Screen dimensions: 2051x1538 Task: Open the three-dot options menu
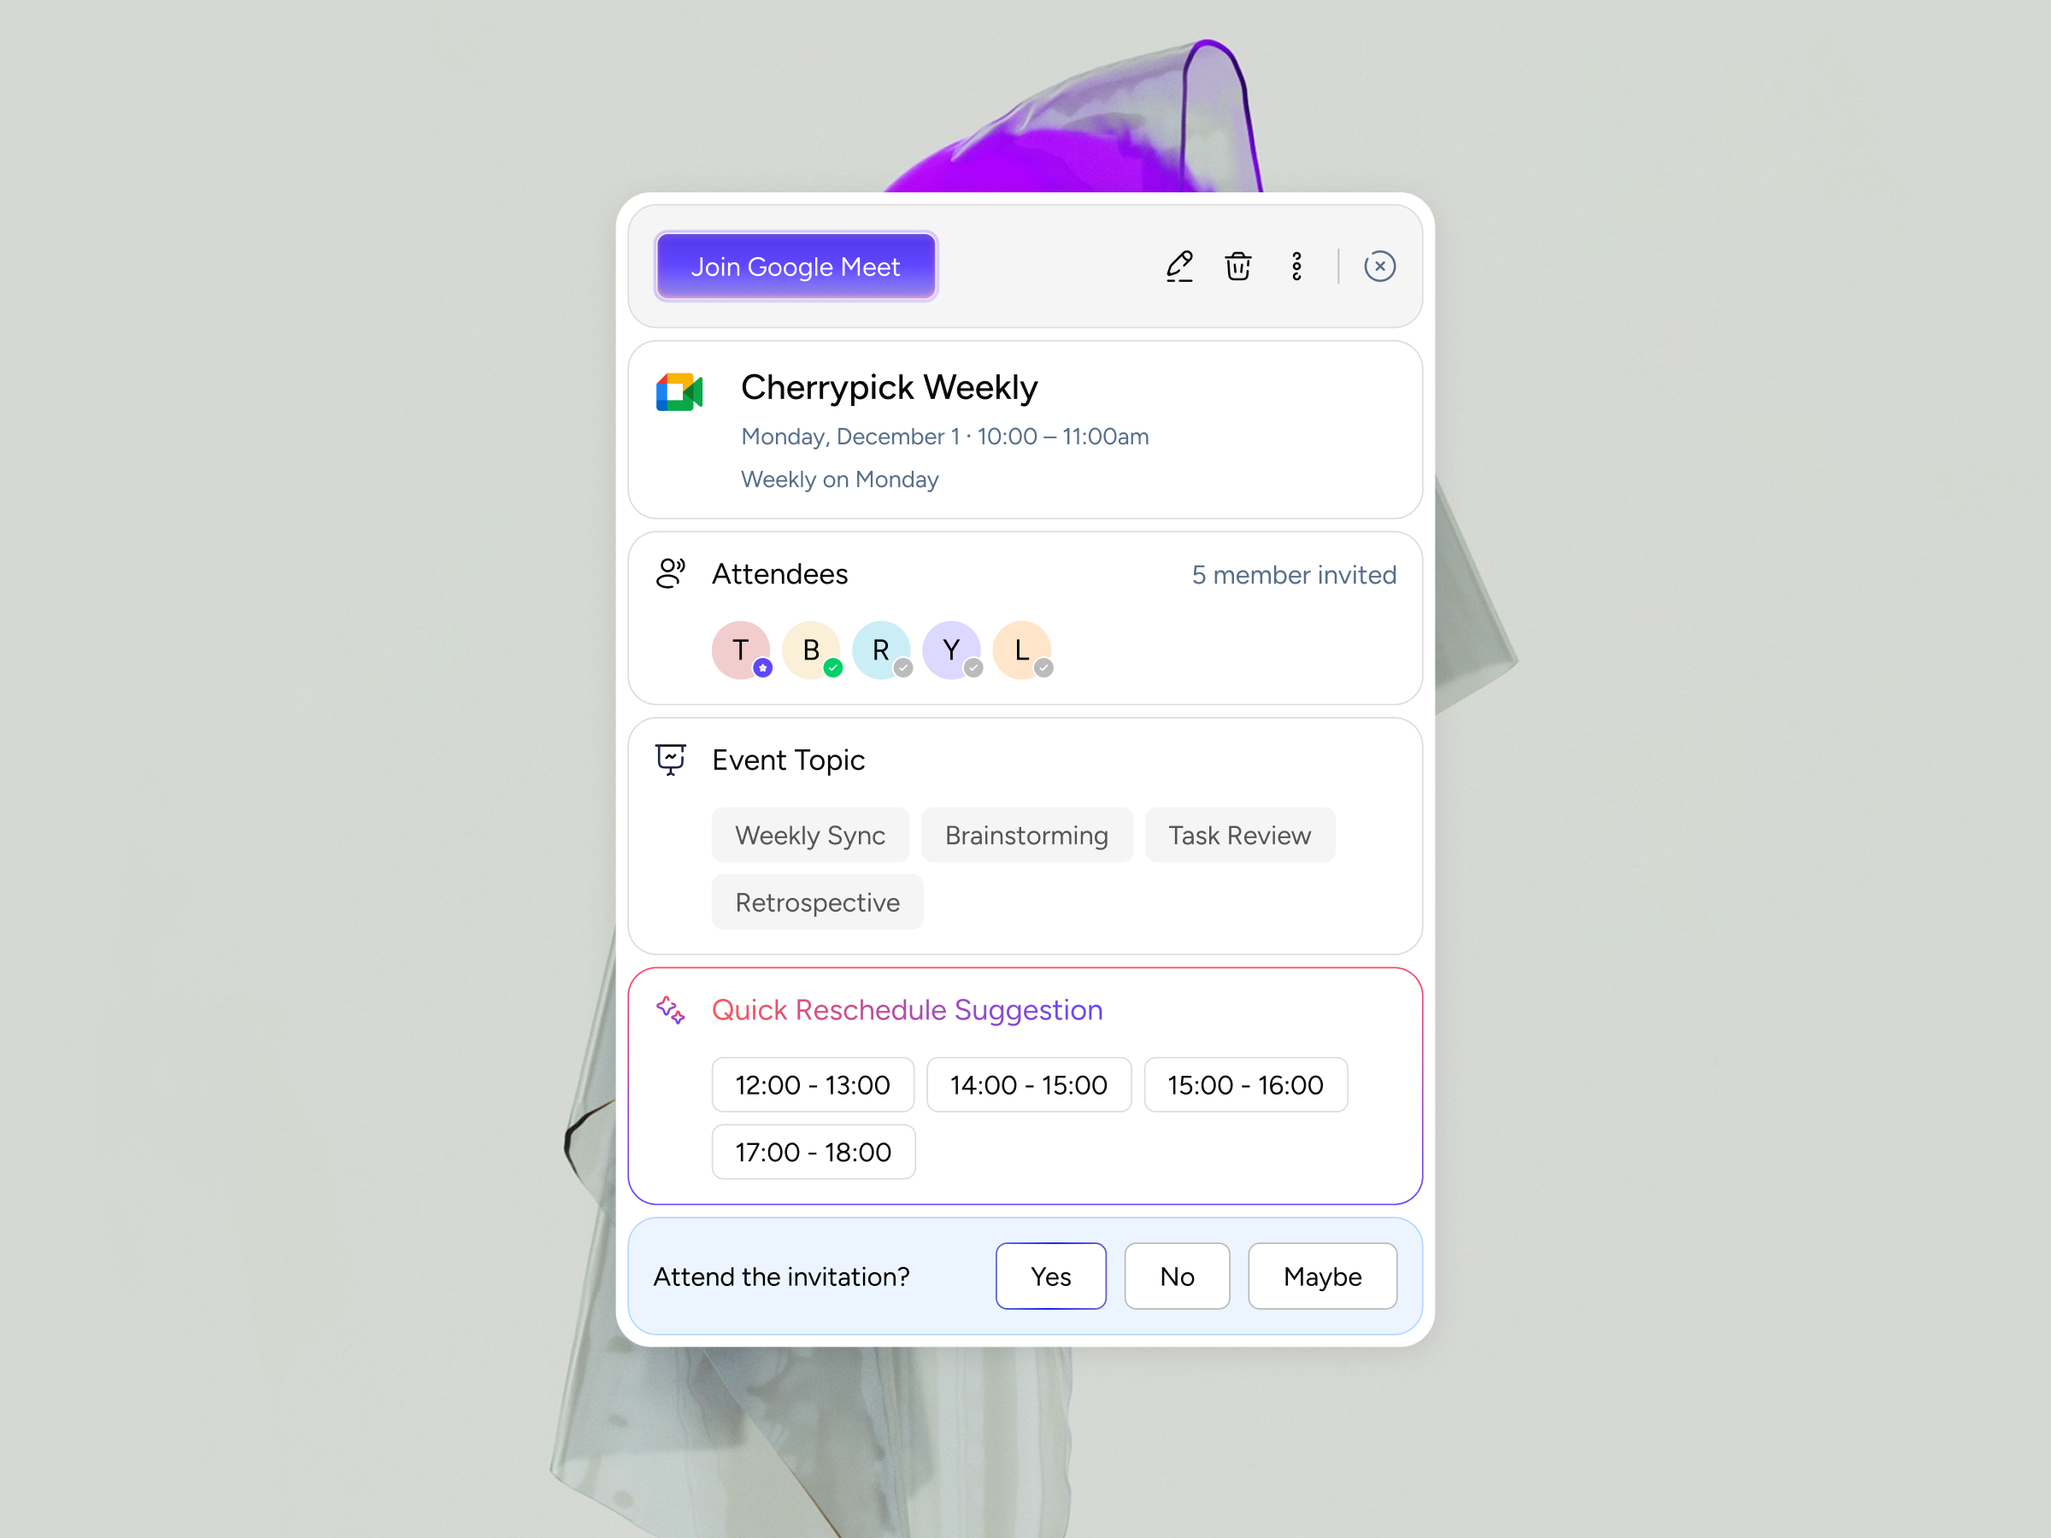[1296, 266]
